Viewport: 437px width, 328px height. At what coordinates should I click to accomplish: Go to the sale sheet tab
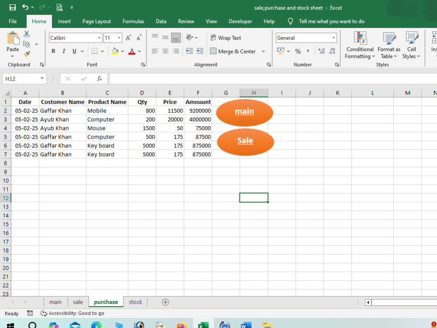tap(78, 302)
